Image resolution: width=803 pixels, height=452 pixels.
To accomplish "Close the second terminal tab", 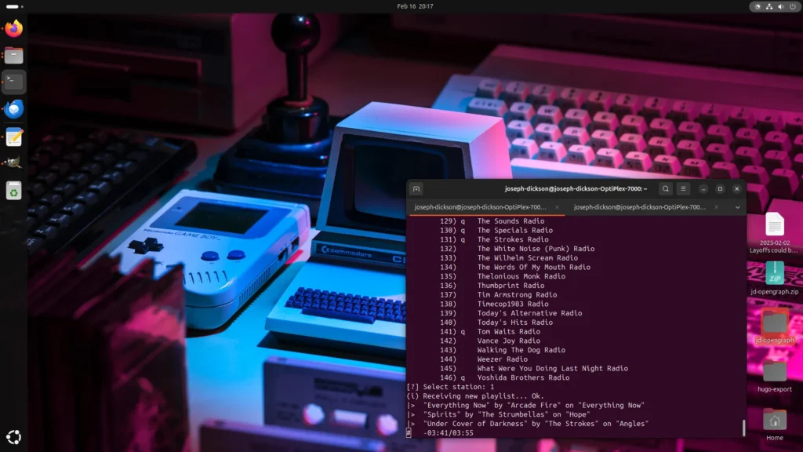I will [716, 207].
